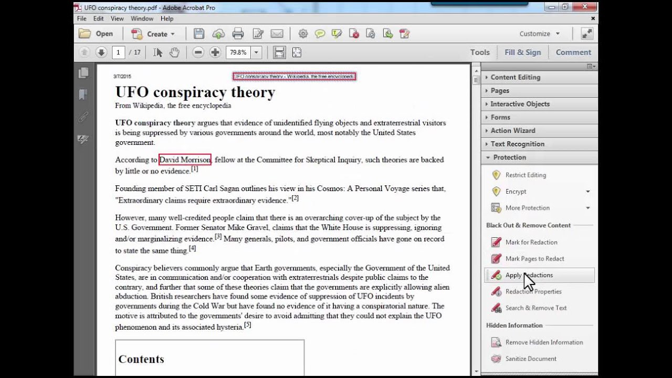The width and height of the screenshot is (672, 378).
Task: Open the More Protection dropdown arrow
Action: point(587,208)
